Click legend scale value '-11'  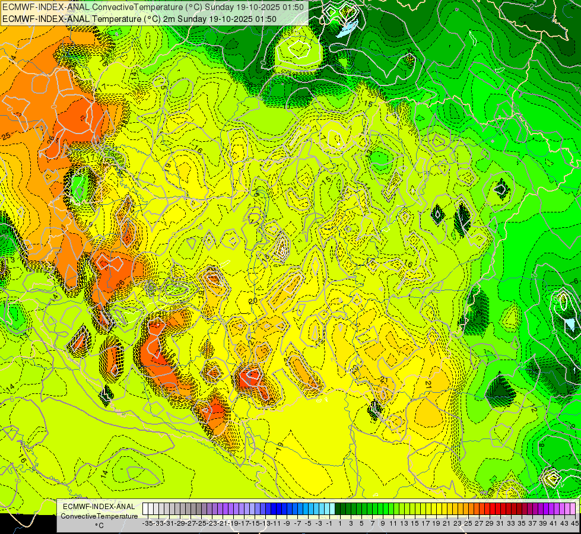[x=276, y=523]
